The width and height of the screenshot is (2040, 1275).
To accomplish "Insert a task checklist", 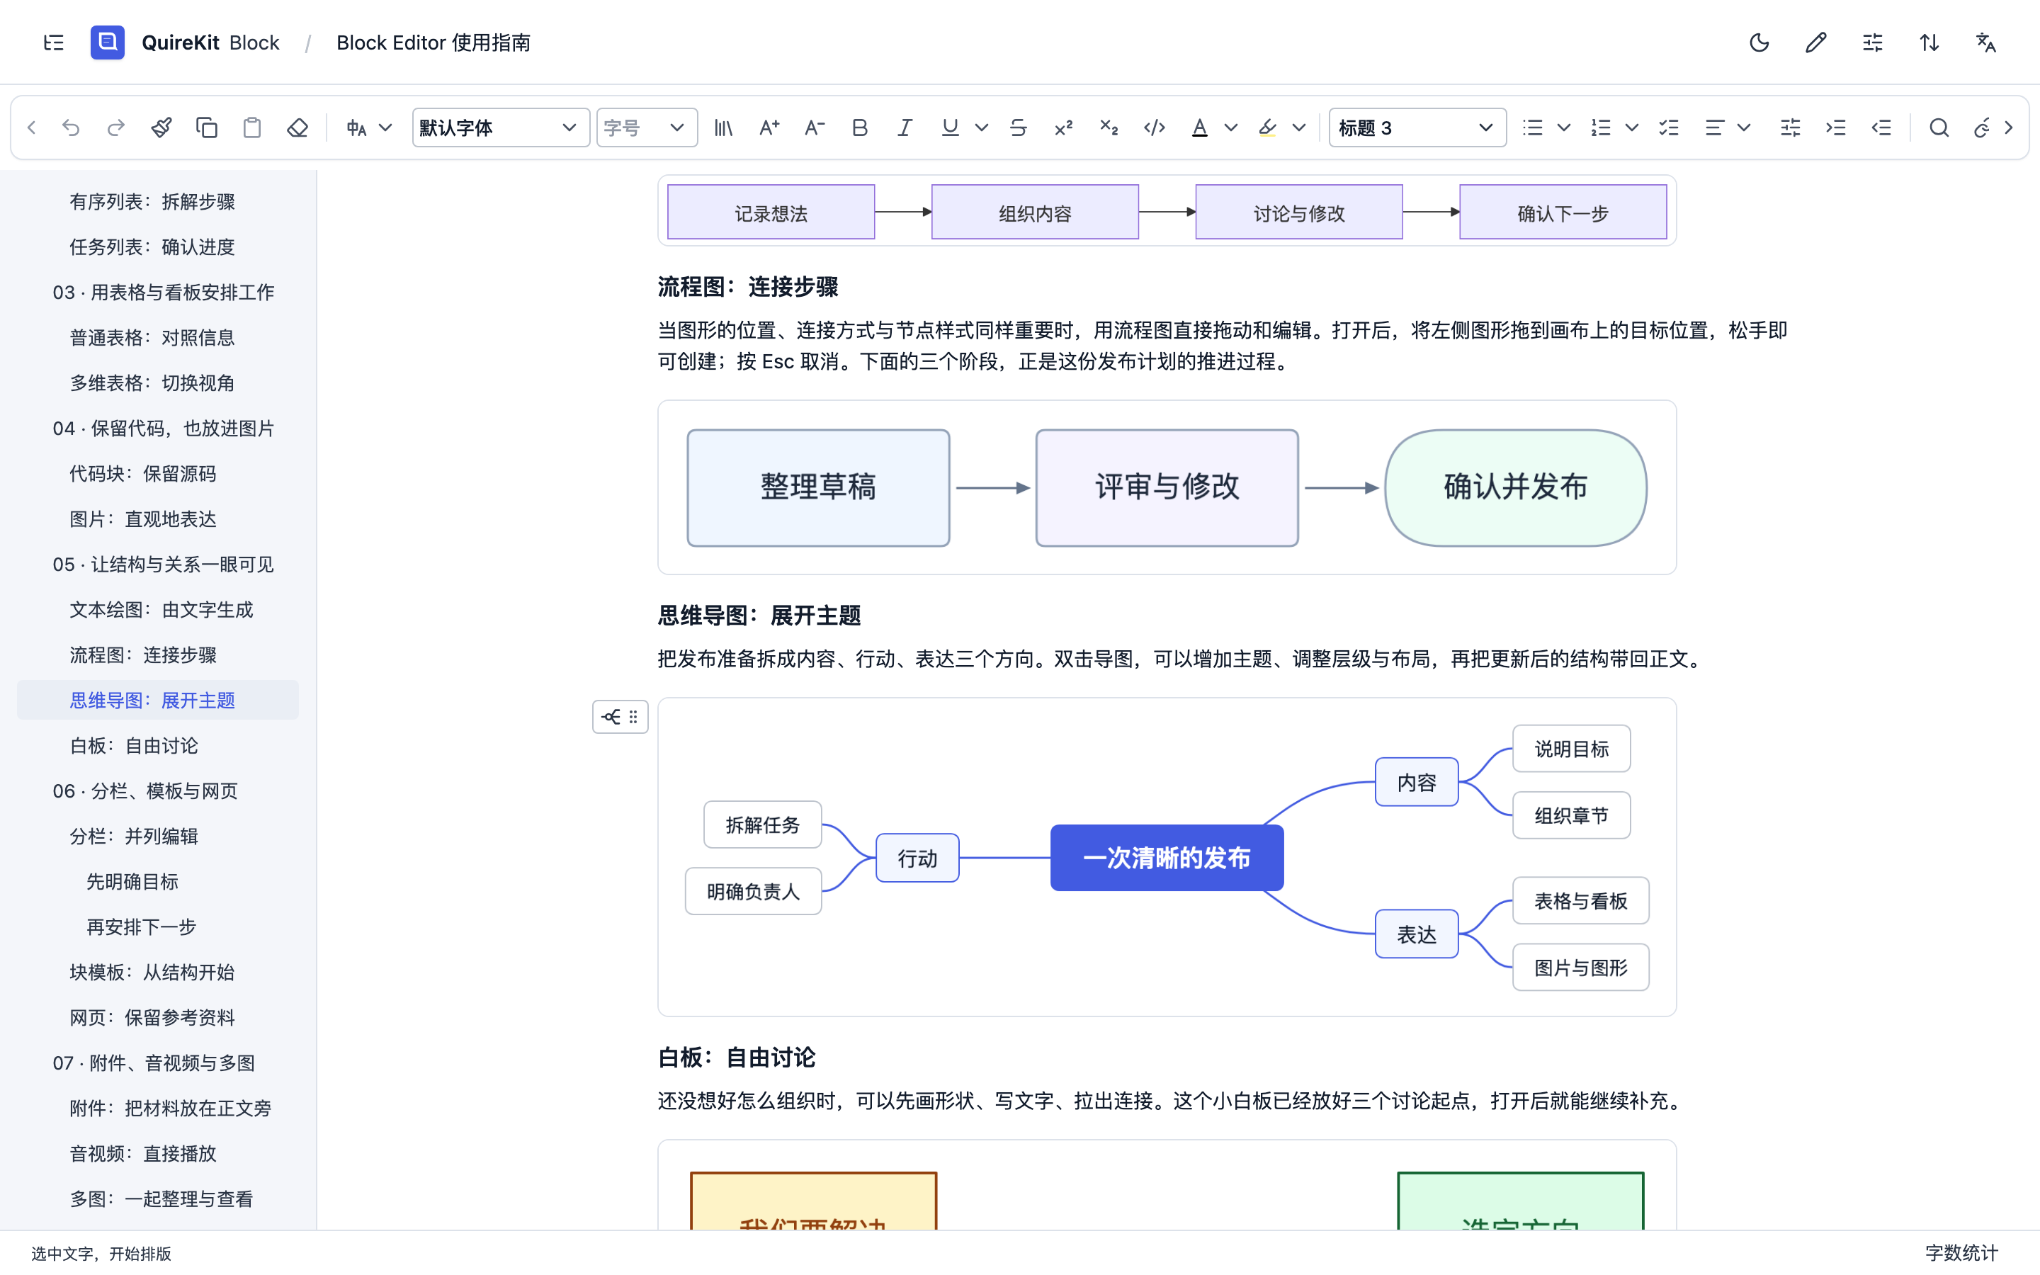I will click(1668, 127).
